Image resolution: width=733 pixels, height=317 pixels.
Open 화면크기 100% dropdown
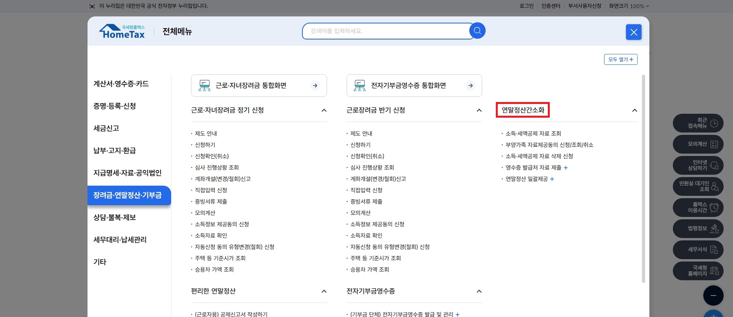pos(629,6)
